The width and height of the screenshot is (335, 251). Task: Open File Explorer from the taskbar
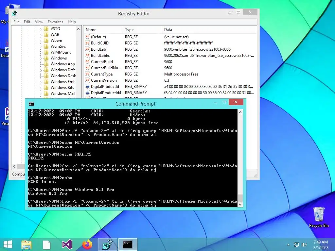click(x=26, y=244)
